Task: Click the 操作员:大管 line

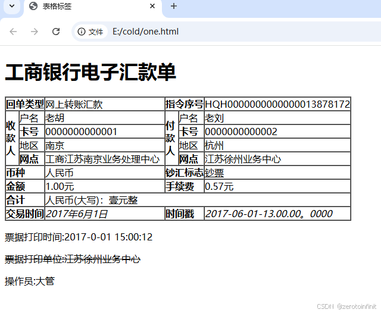Action: [x=30, y=281]
